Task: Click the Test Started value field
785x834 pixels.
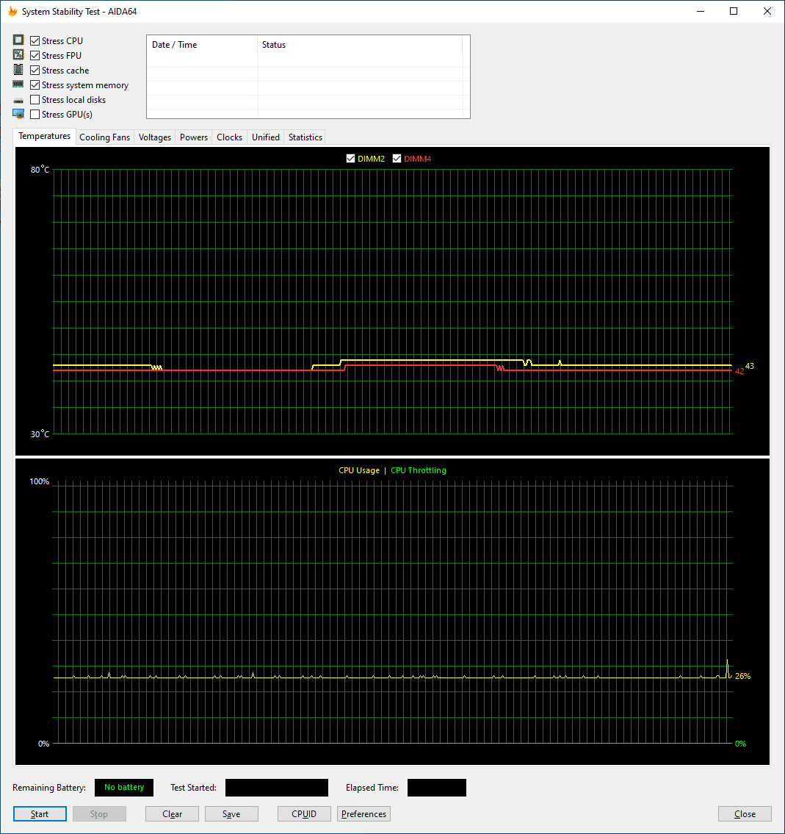Action: pyautogui.click(x=276, y=787)
